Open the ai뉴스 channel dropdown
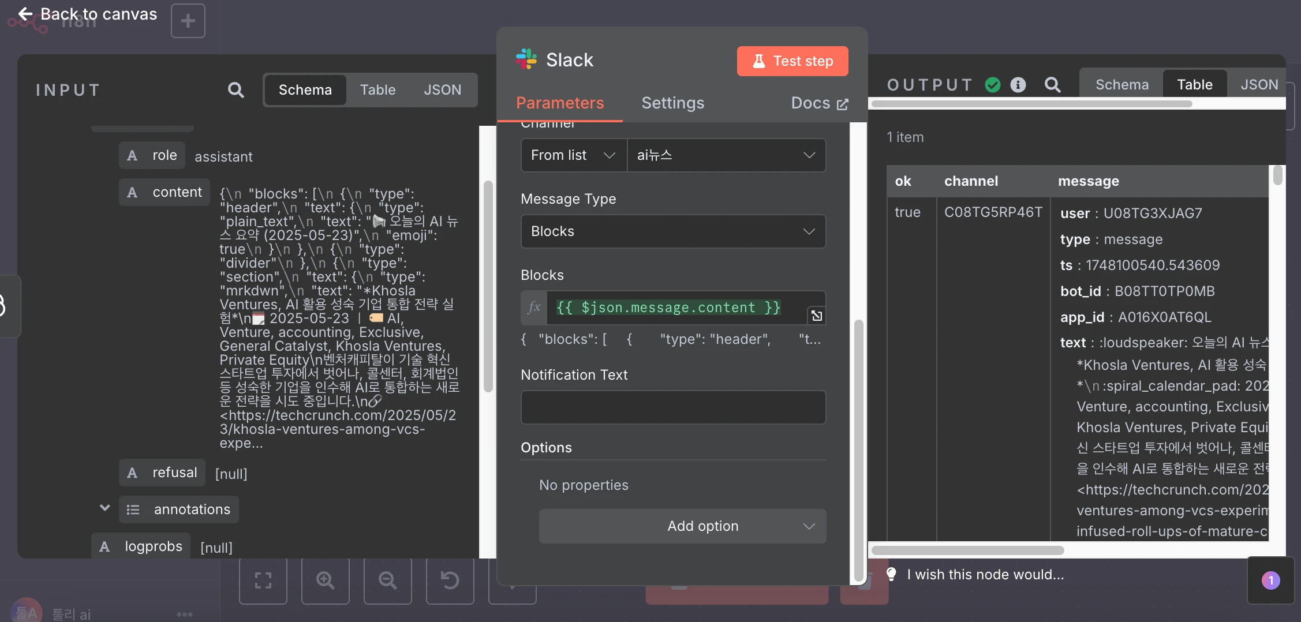The width and height of the screenshot is (1301, 622). pos(726,155)
